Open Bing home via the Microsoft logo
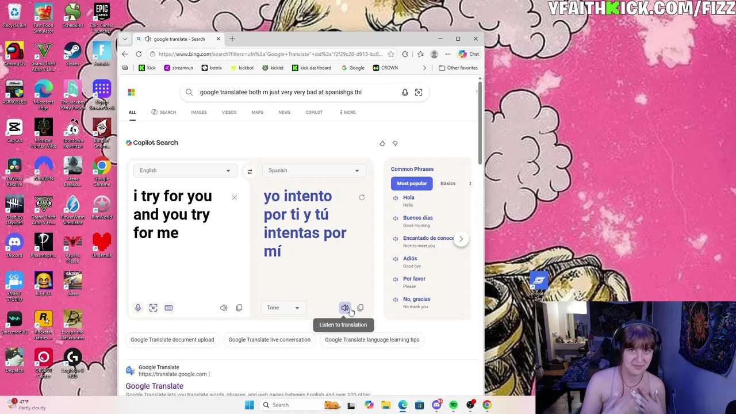The height and width of the screenshot is (414, 736). 131,92
